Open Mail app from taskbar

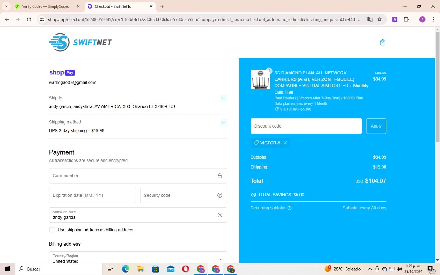click(x=170, y=269)
